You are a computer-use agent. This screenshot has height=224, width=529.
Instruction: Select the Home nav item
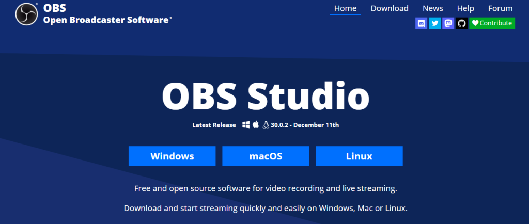click(x=345, y=8)
